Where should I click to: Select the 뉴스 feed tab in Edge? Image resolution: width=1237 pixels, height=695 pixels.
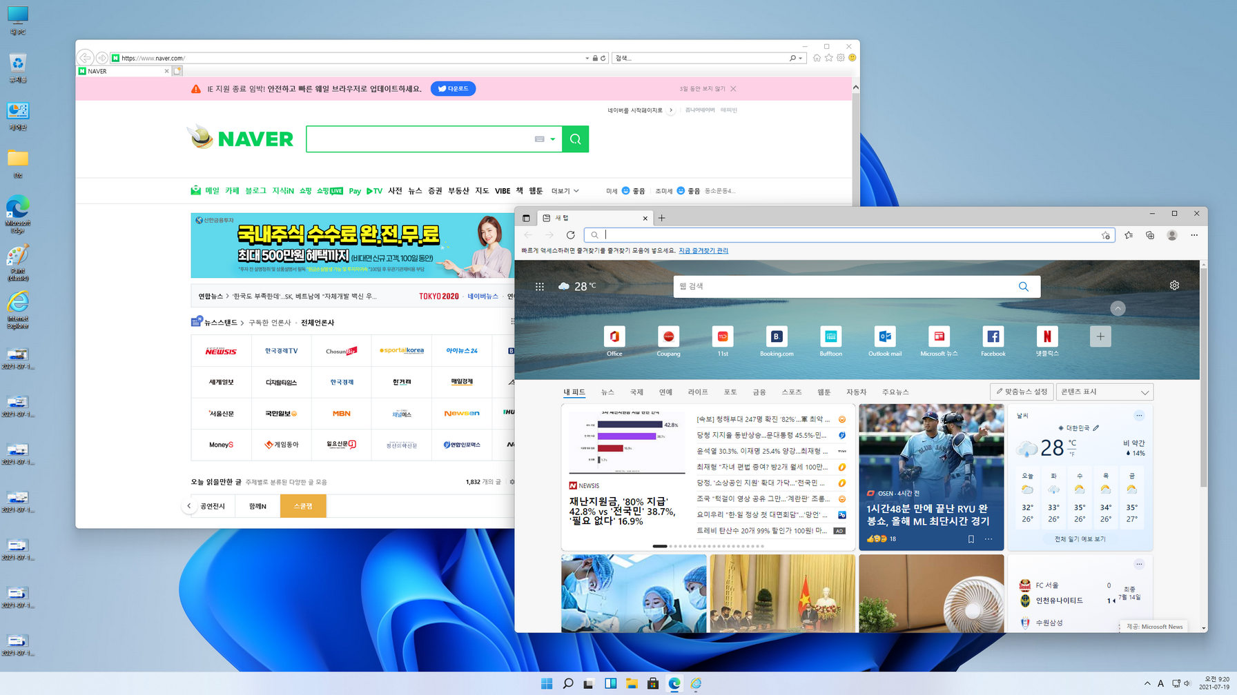(x=607, y=392)
